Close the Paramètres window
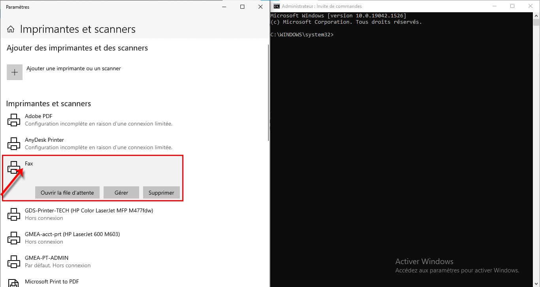 (x=261, y=7)
